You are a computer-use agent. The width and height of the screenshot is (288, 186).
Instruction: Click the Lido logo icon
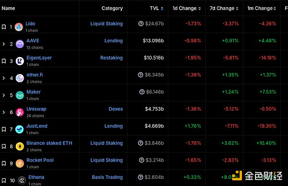click(19, 27)
